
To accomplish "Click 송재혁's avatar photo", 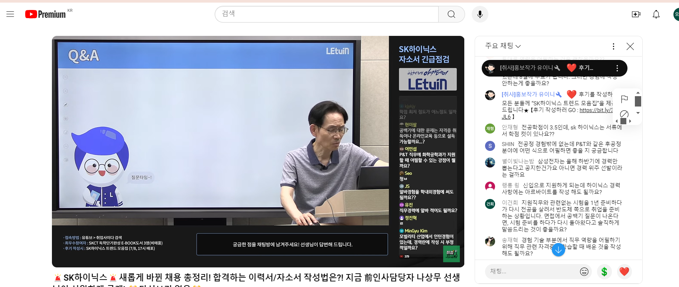I will pos(490,241).
